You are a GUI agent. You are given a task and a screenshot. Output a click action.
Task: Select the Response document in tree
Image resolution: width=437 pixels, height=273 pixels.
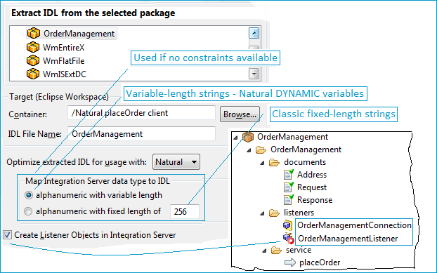pyautogui.click(x=315, y=200)
